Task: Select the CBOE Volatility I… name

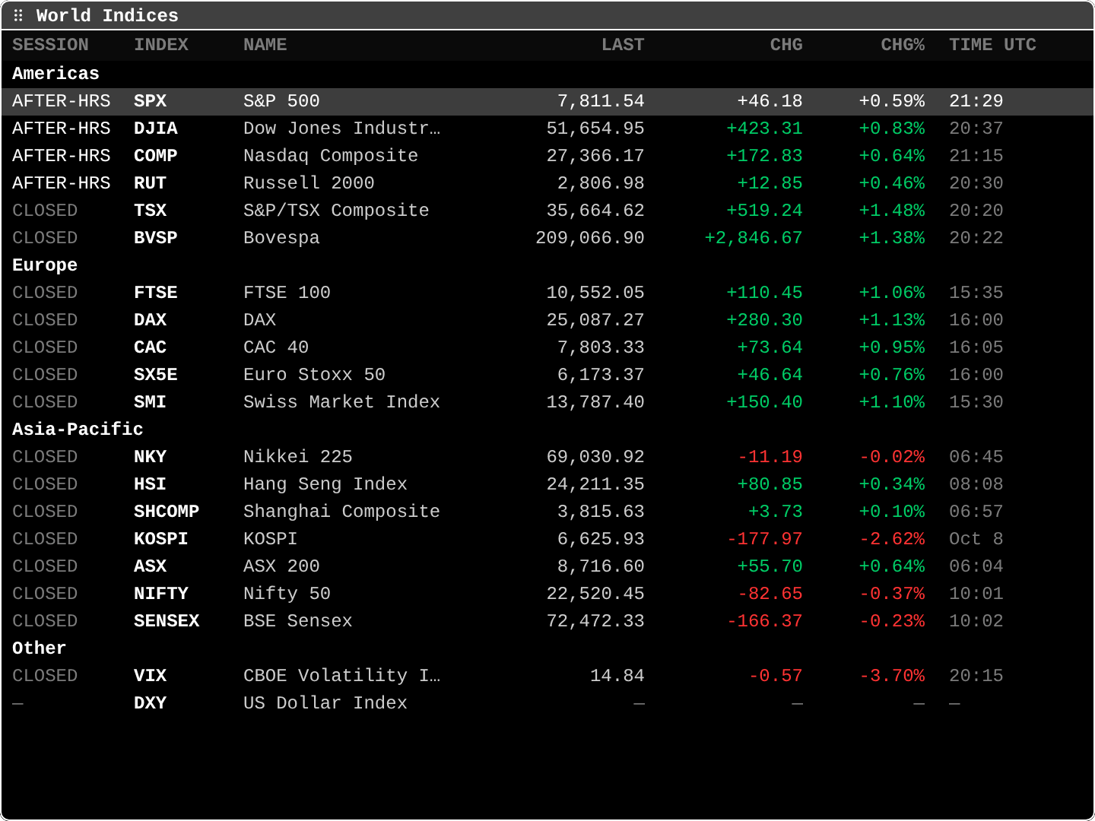Action: [x=342, y=676]
